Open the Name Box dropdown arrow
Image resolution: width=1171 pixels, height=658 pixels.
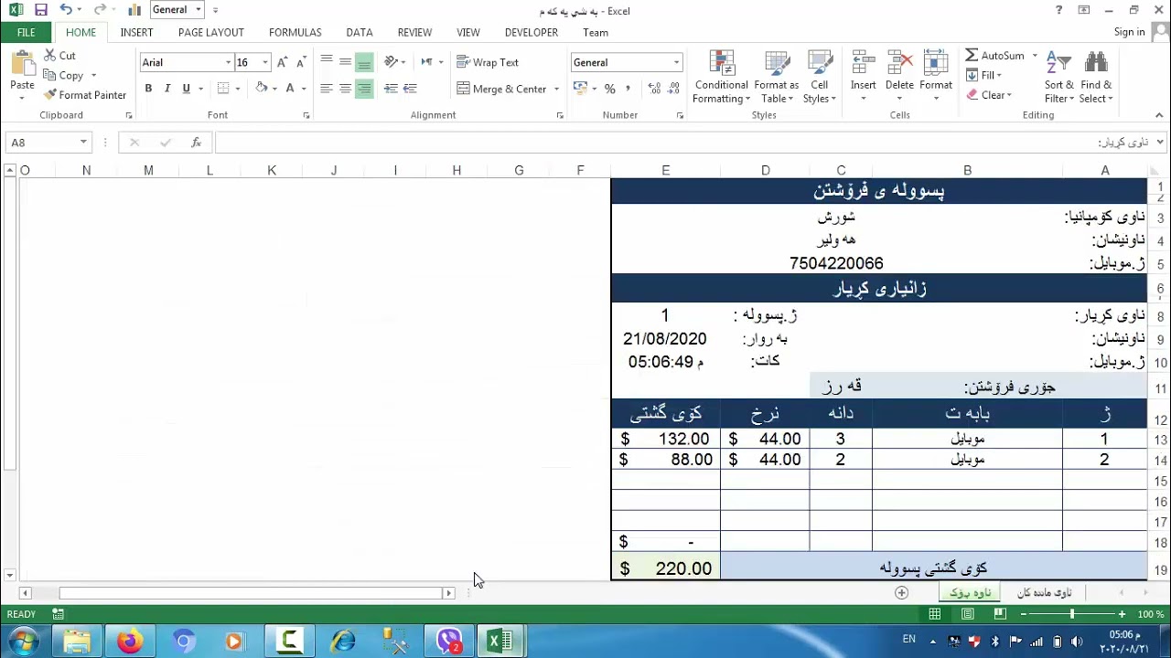[83, 143]
